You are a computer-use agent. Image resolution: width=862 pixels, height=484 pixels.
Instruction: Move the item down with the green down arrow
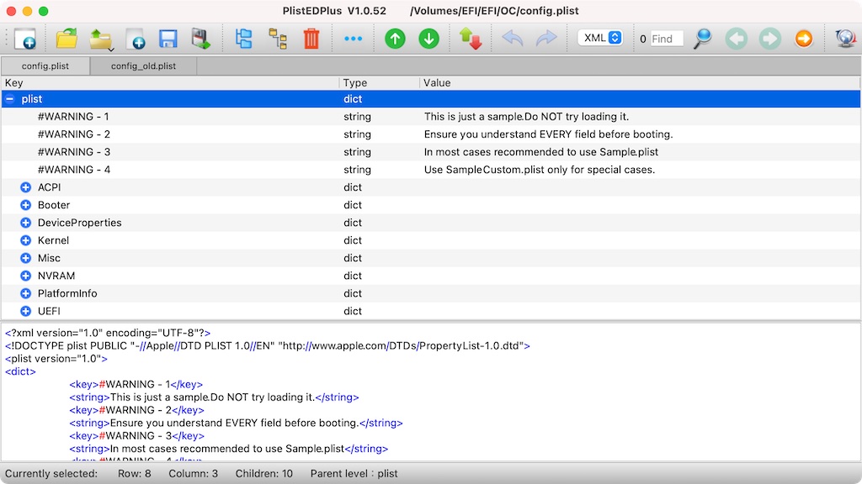428,39
